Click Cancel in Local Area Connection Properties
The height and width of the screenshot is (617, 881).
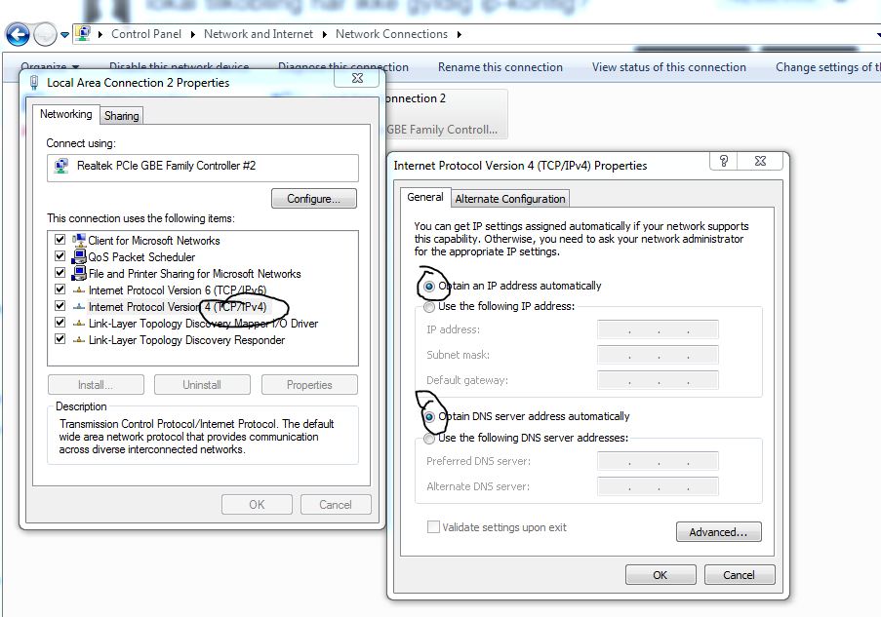coord(336,505)
